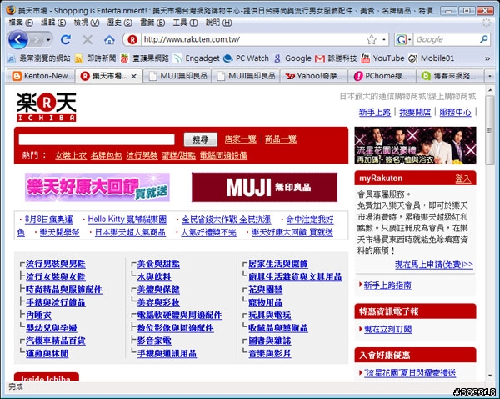500x399 pixels.
Task: Click the forward navigation arrow
Action: click(x=37, y=40)
